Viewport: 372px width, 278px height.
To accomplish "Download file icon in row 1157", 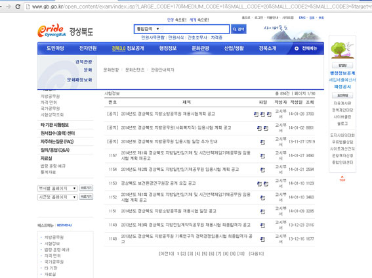I will [262, 156].
